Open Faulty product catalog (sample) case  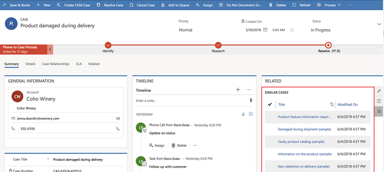coord(301,142)
